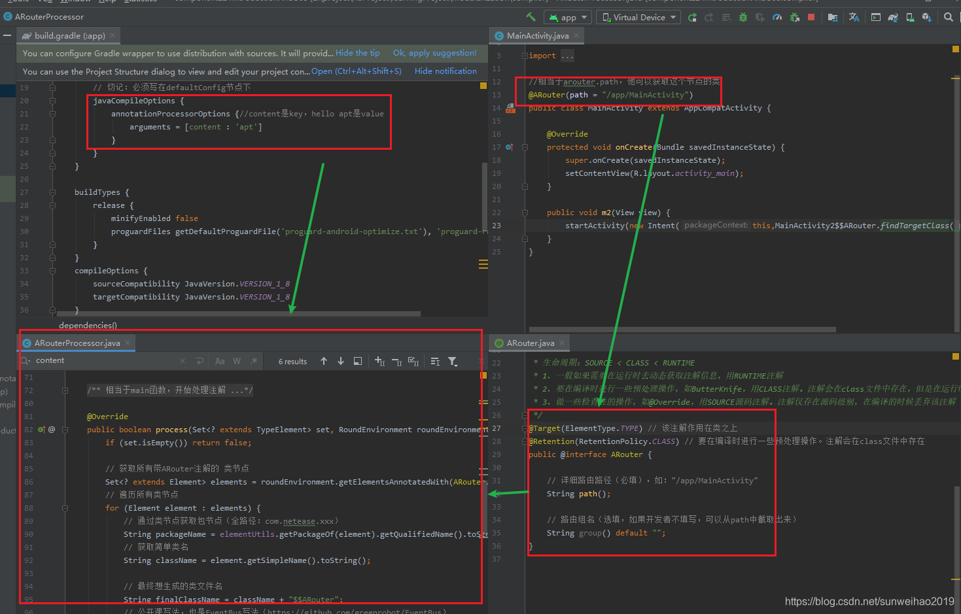Click 'Hide notification' link
Screen dimensions: 961x614
(x=446, y=71)
